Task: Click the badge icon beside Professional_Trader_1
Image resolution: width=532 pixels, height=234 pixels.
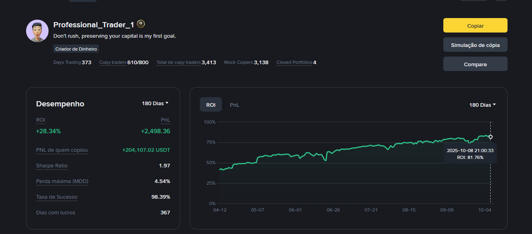Action: tap(141, 24)
